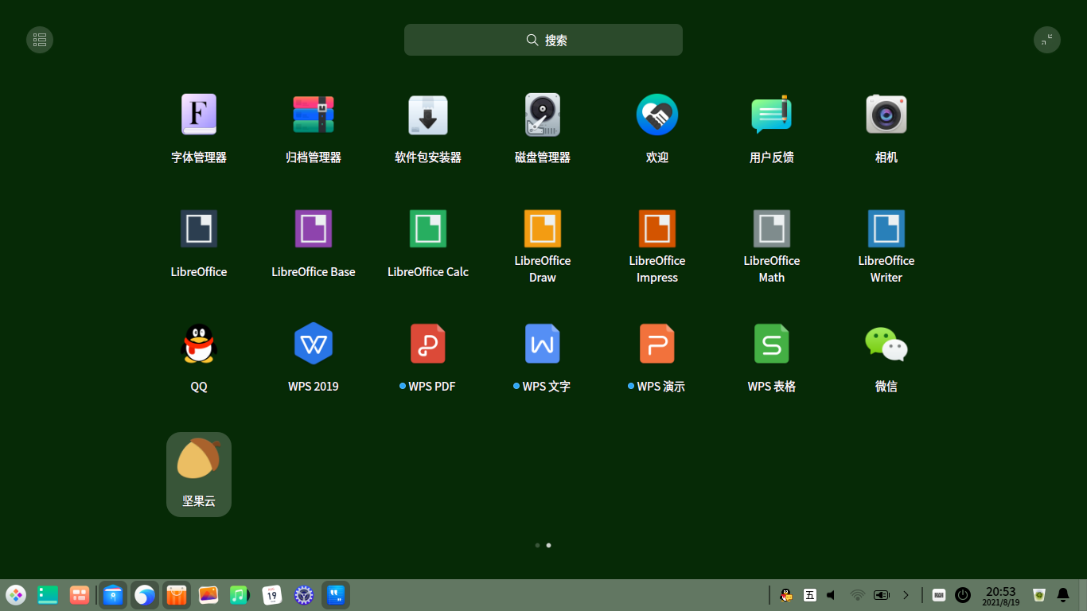
Task: Open the trash bin in the dock
Action: 1039,595
